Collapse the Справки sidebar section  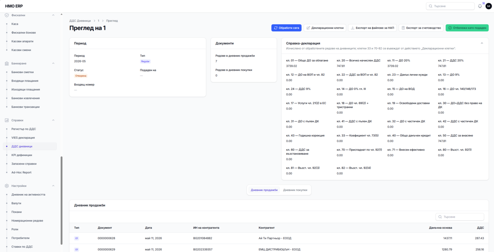[x=53, y=120]
